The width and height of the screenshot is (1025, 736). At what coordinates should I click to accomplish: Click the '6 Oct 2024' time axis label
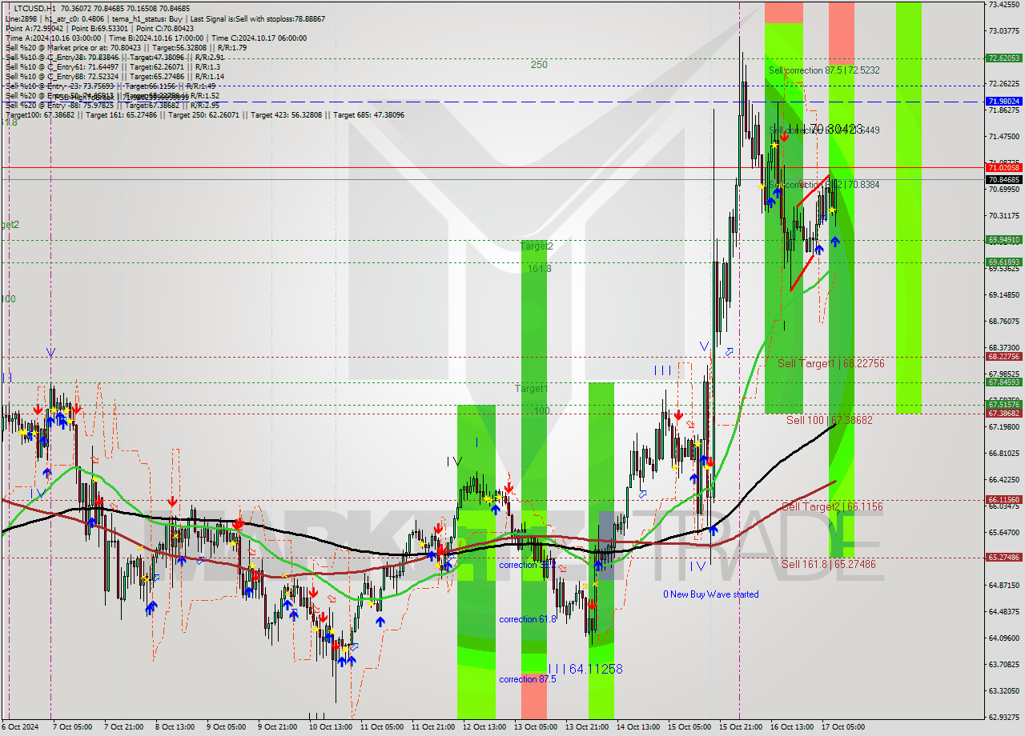click(x=20, y=727)
